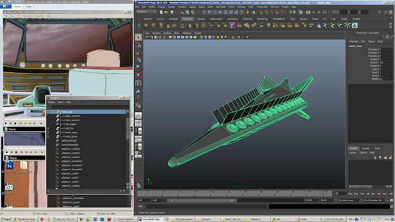Switch to the Rendering shelf tab
This screenshot has height=222, width=395.
pos(262,19)
